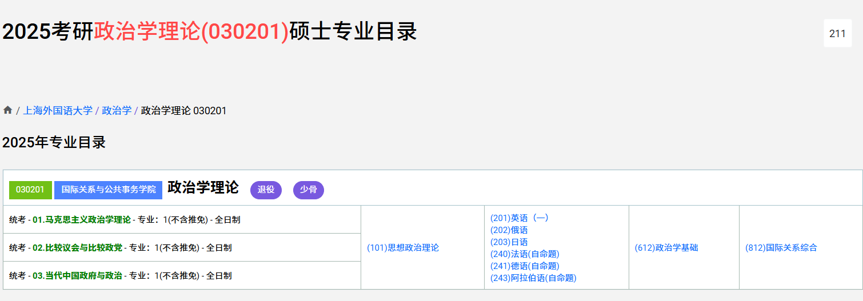The width and height of the screenshot is (863, 301).
Task: Open (612)政治学基础 subject link
Action: point(666,248)
